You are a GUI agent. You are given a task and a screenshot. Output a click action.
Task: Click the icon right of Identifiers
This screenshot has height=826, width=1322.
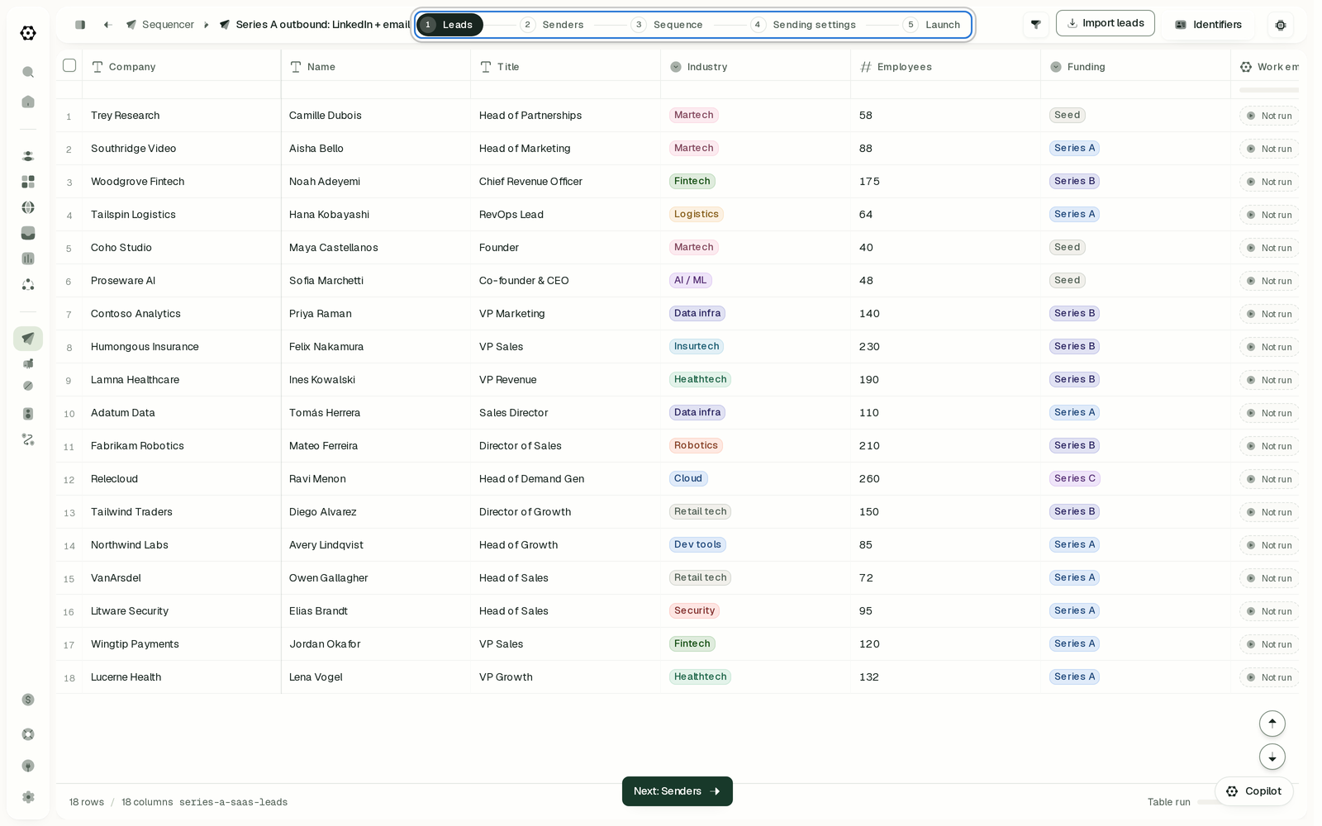coord(1281,25)
